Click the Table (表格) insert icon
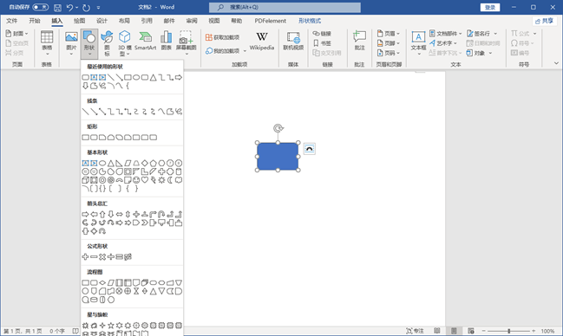The image size is (563, 336). pos(47,43)
